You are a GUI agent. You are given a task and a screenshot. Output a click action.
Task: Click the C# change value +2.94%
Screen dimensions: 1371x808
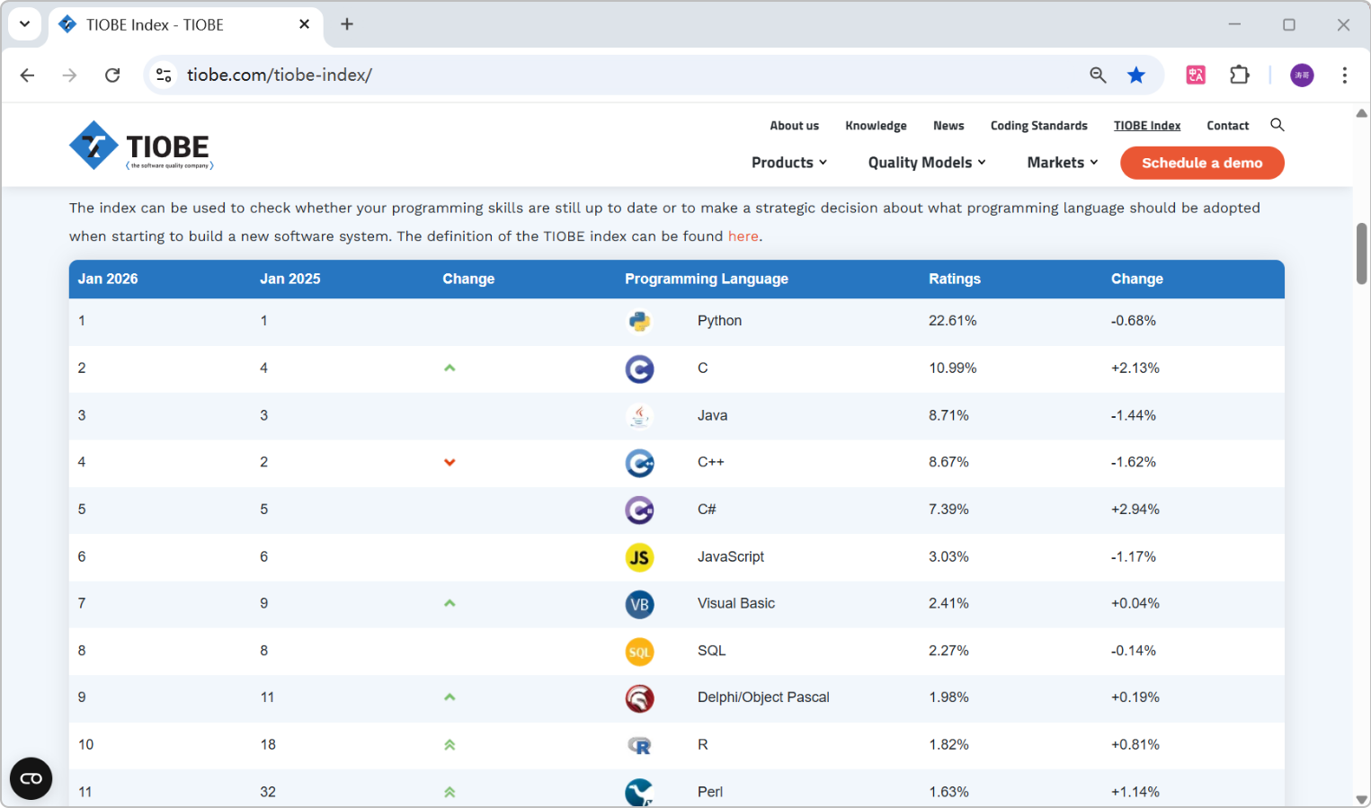1135,510
